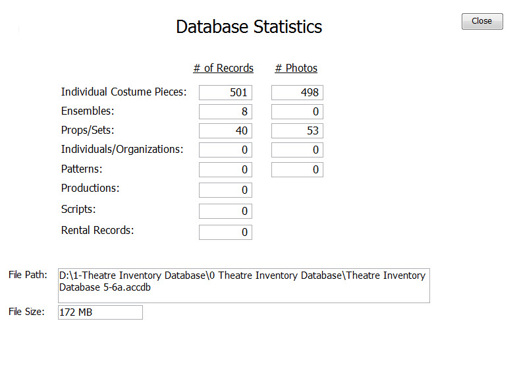Click the Scripts records count field
This screenshot has width=519, height=375.
[x=225, y=211]
